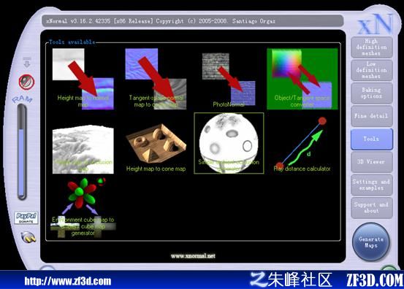Open Simple ambient occlusion generator tool
This screenshot has height=289, width=404.
pyautogui.click(x=229, y=143)
